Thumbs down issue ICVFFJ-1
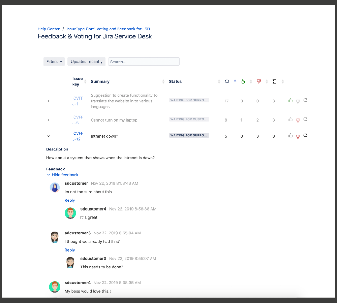 click(298, 101)
